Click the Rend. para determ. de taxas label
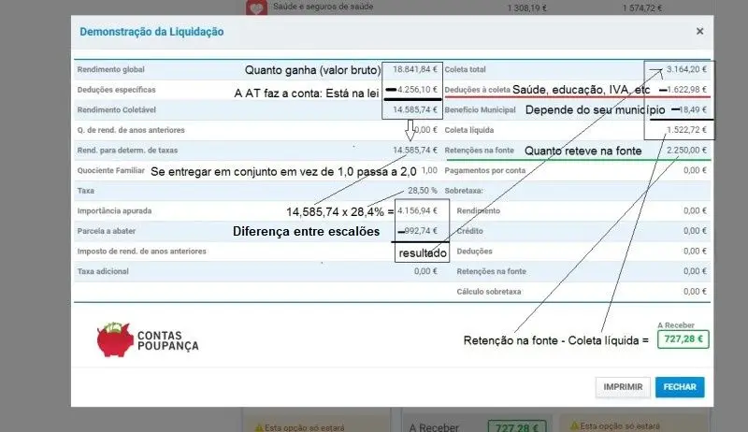This screenshot has width=748, height=432. point(127,151)
